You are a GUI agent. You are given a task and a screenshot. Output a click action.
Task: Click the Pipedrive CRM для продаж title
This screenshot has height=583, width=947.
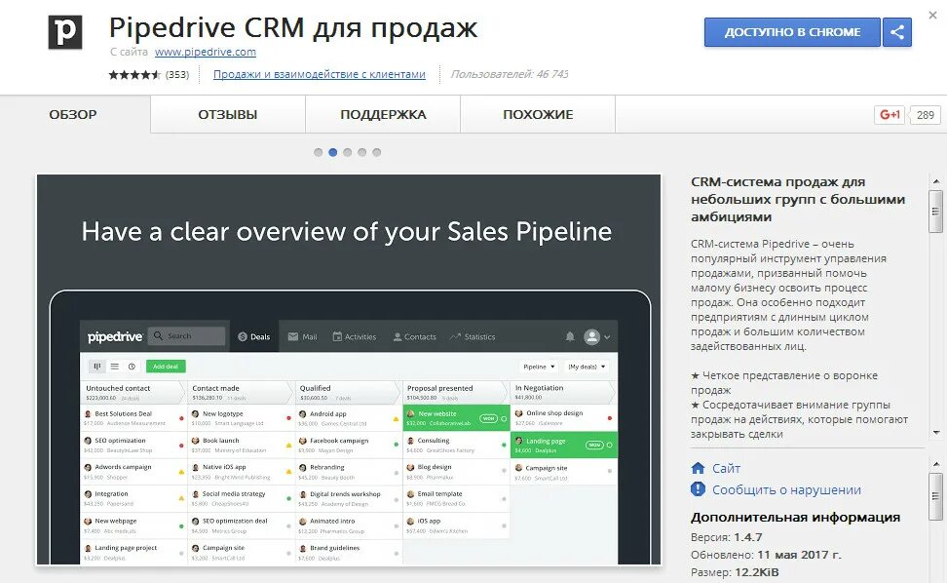coord(293,28)
